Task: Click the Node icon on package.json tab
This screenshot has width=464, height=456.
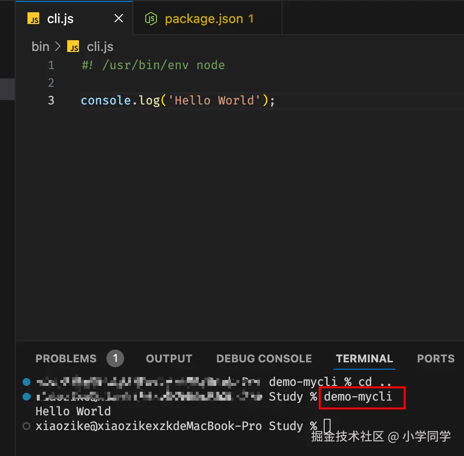Action: (x=151, y=19)
